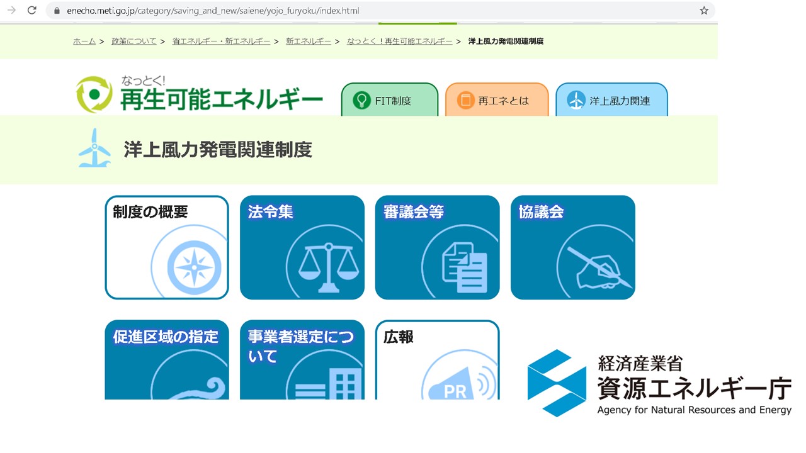Click the padlock site security icon

pyautogui.click(x=57, y=11)
